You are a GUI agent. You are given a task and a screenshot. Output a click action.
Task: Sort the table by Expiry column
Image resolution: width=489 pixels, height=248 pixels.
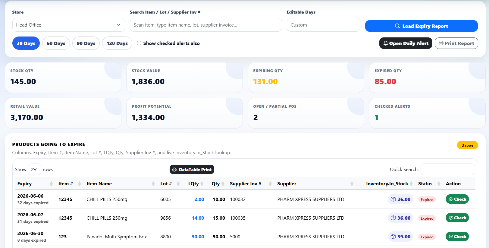click(x=35, y=184)
